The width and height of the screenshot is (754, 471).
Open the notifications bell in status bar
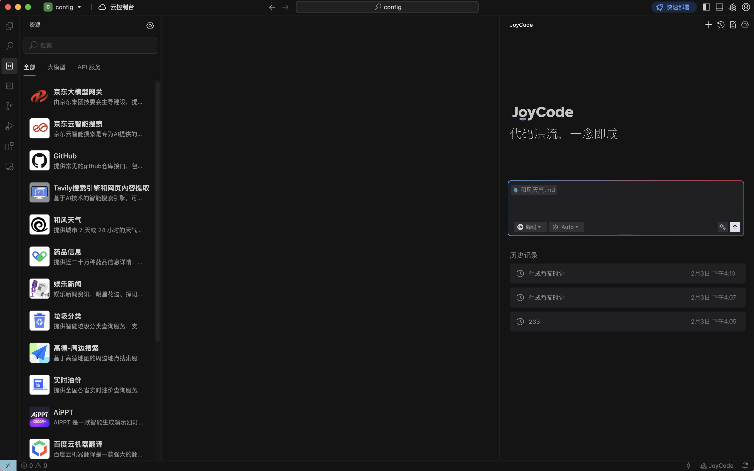[745, 466]
